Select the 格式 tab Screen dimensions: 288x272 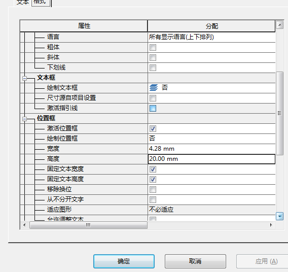[41, 2]
